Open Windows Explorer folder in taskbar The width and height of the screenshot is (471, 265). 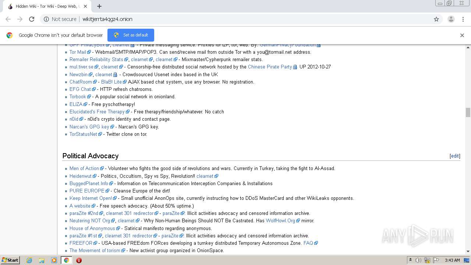click(42, 260)
